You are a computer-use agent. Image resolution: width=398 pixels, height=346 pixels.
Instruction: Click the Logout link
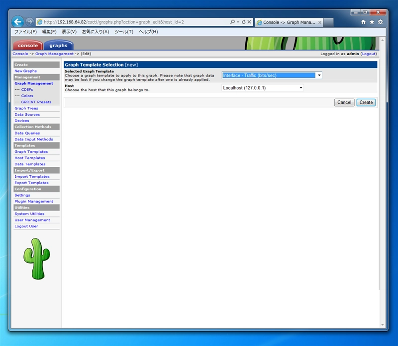(369, 54)
